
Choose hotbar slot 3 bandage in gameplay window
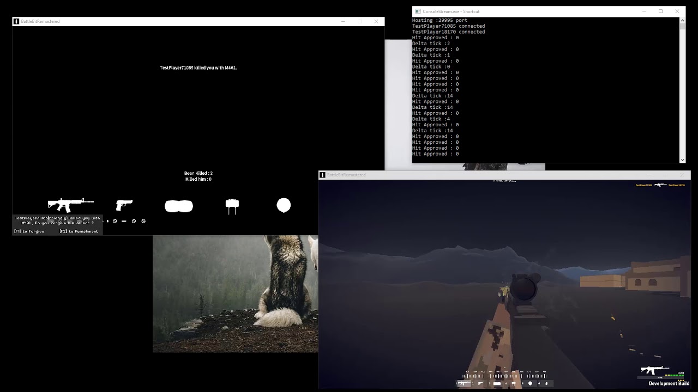[x=497, y=383]
